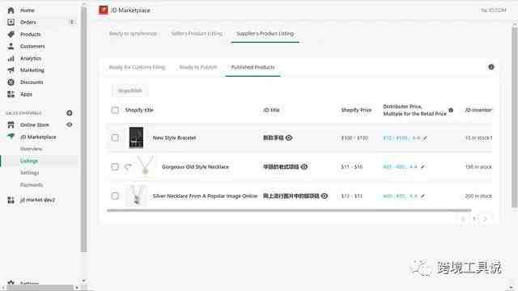Open Home in the sidebar
Screen dimensions: 518x291
coord(27,11)
